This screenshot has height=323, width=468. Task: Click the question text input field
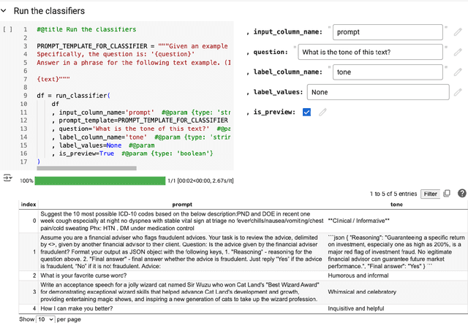click(x=370, y=52)
